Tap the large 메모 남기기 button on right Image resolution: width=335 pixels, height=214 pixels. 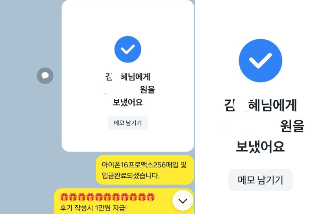click(x=261, y=180)
